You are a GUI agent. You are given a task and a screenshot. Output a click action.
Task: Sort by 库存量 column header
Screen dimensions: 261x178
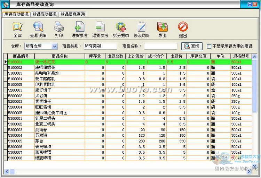coord(95,56)
